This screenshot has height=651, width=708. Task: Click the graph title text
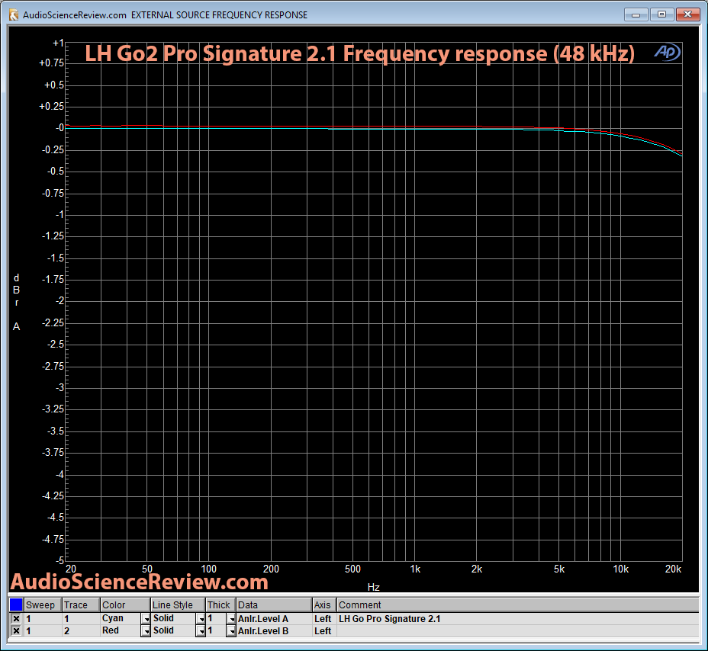click(x=360, y=53)
